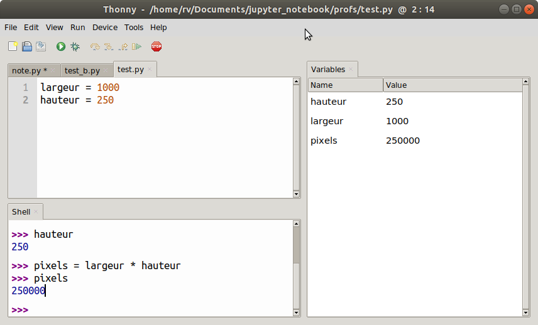Select the pixels row in Variables
This screenshot has height=325, width=538.
pyautogui.click(x=415, y=141)
